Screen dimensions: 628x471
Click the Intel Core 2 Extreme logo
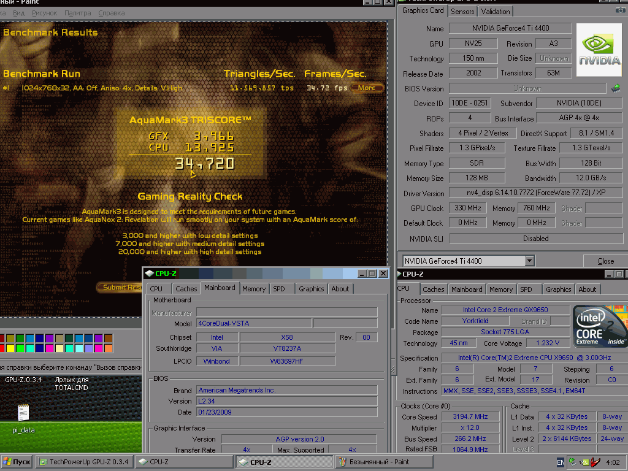600,326
